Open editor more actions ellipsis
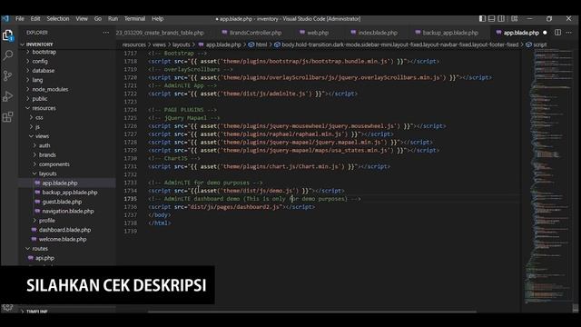 click(x=569, y=33)
